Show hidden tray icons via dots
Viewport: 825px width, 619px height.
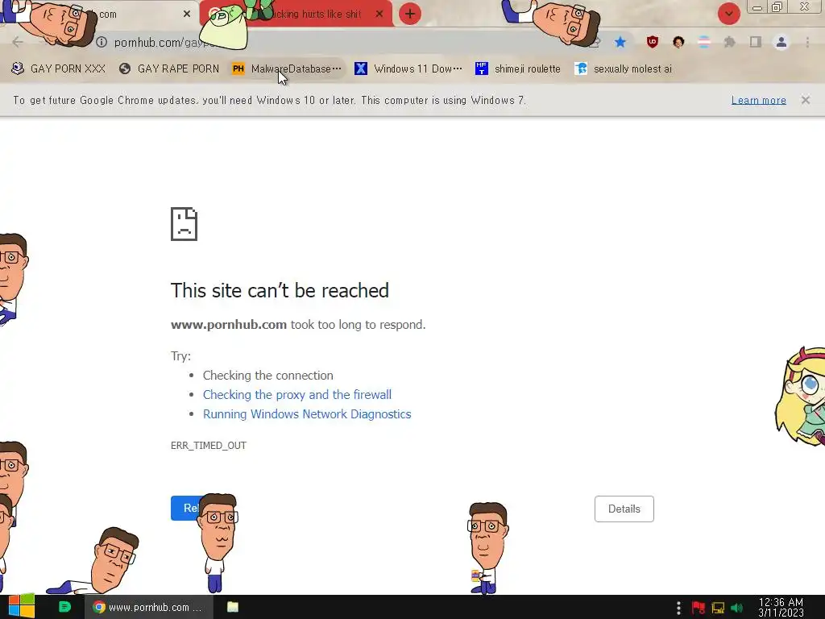678,608
